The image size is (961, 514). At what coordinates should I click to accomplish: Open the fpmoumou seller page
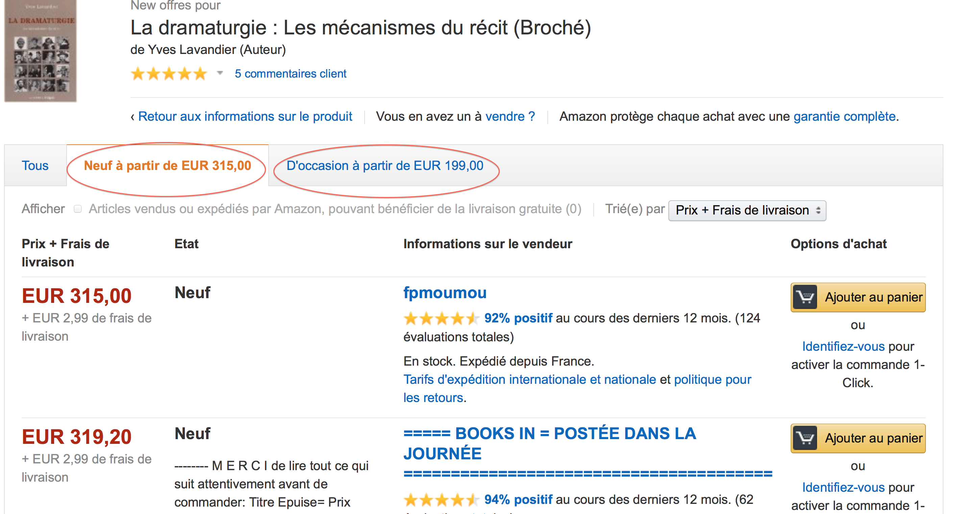pyautogui.click(x=445, y=293)
